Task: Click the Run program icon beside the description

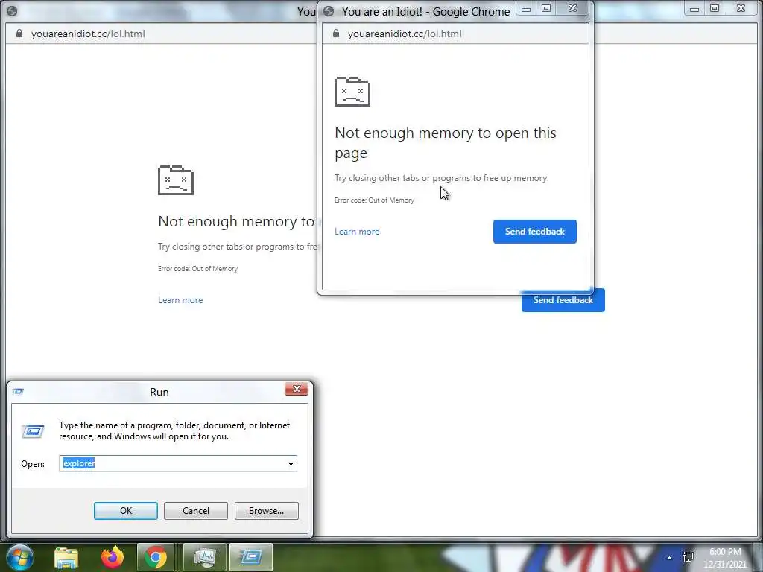Action: point(33,431)
